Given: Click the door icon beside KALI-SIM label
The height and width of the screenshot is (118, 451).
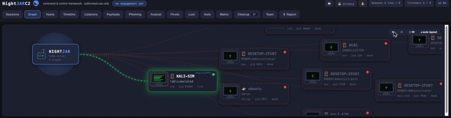Looking at the screenshot, I should 172,76.
